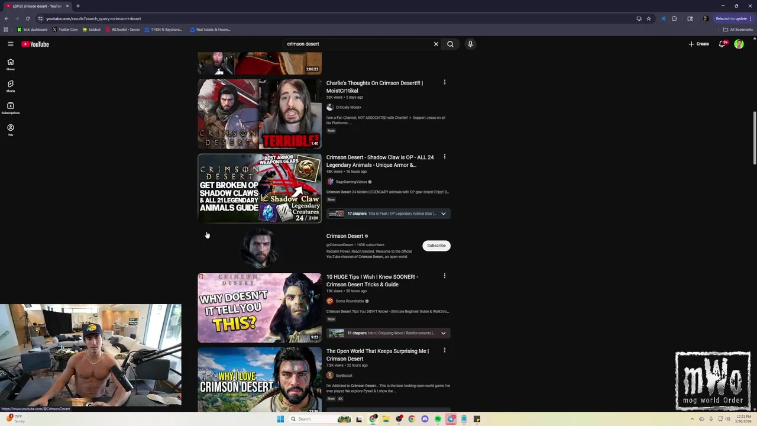The height and width of the screenshot is (426, 757).
Task: Expand the 11 chapters section
Action: 389,333
